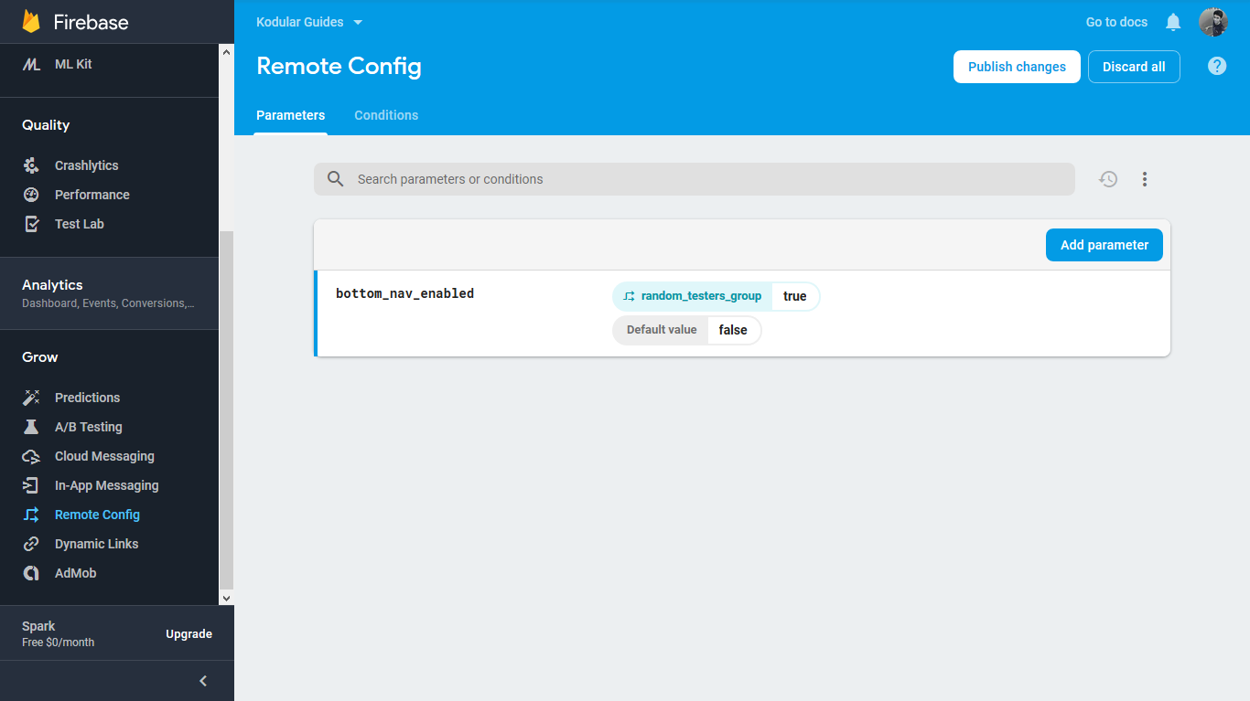This screenshot has width=1250, height=701.
Task: Open the user profile avatar
Action: coord(1213,22)
